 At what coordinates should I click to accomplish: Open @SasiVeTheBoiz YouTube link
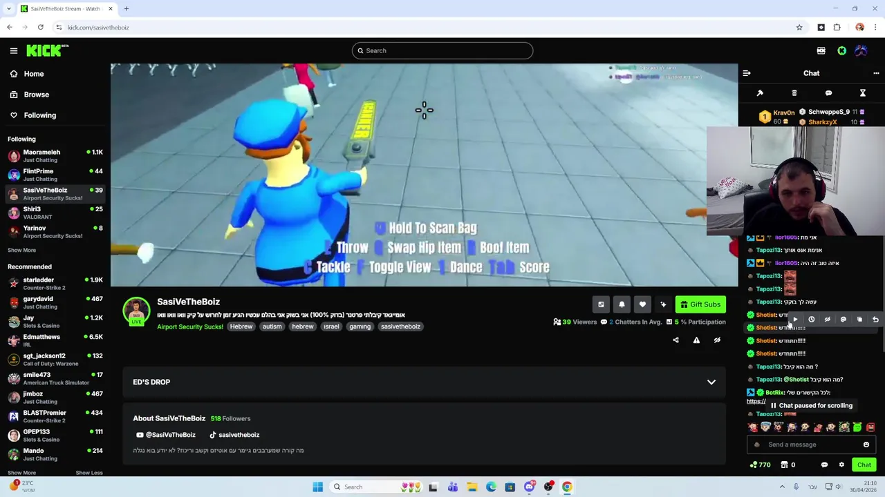[166, 435]
